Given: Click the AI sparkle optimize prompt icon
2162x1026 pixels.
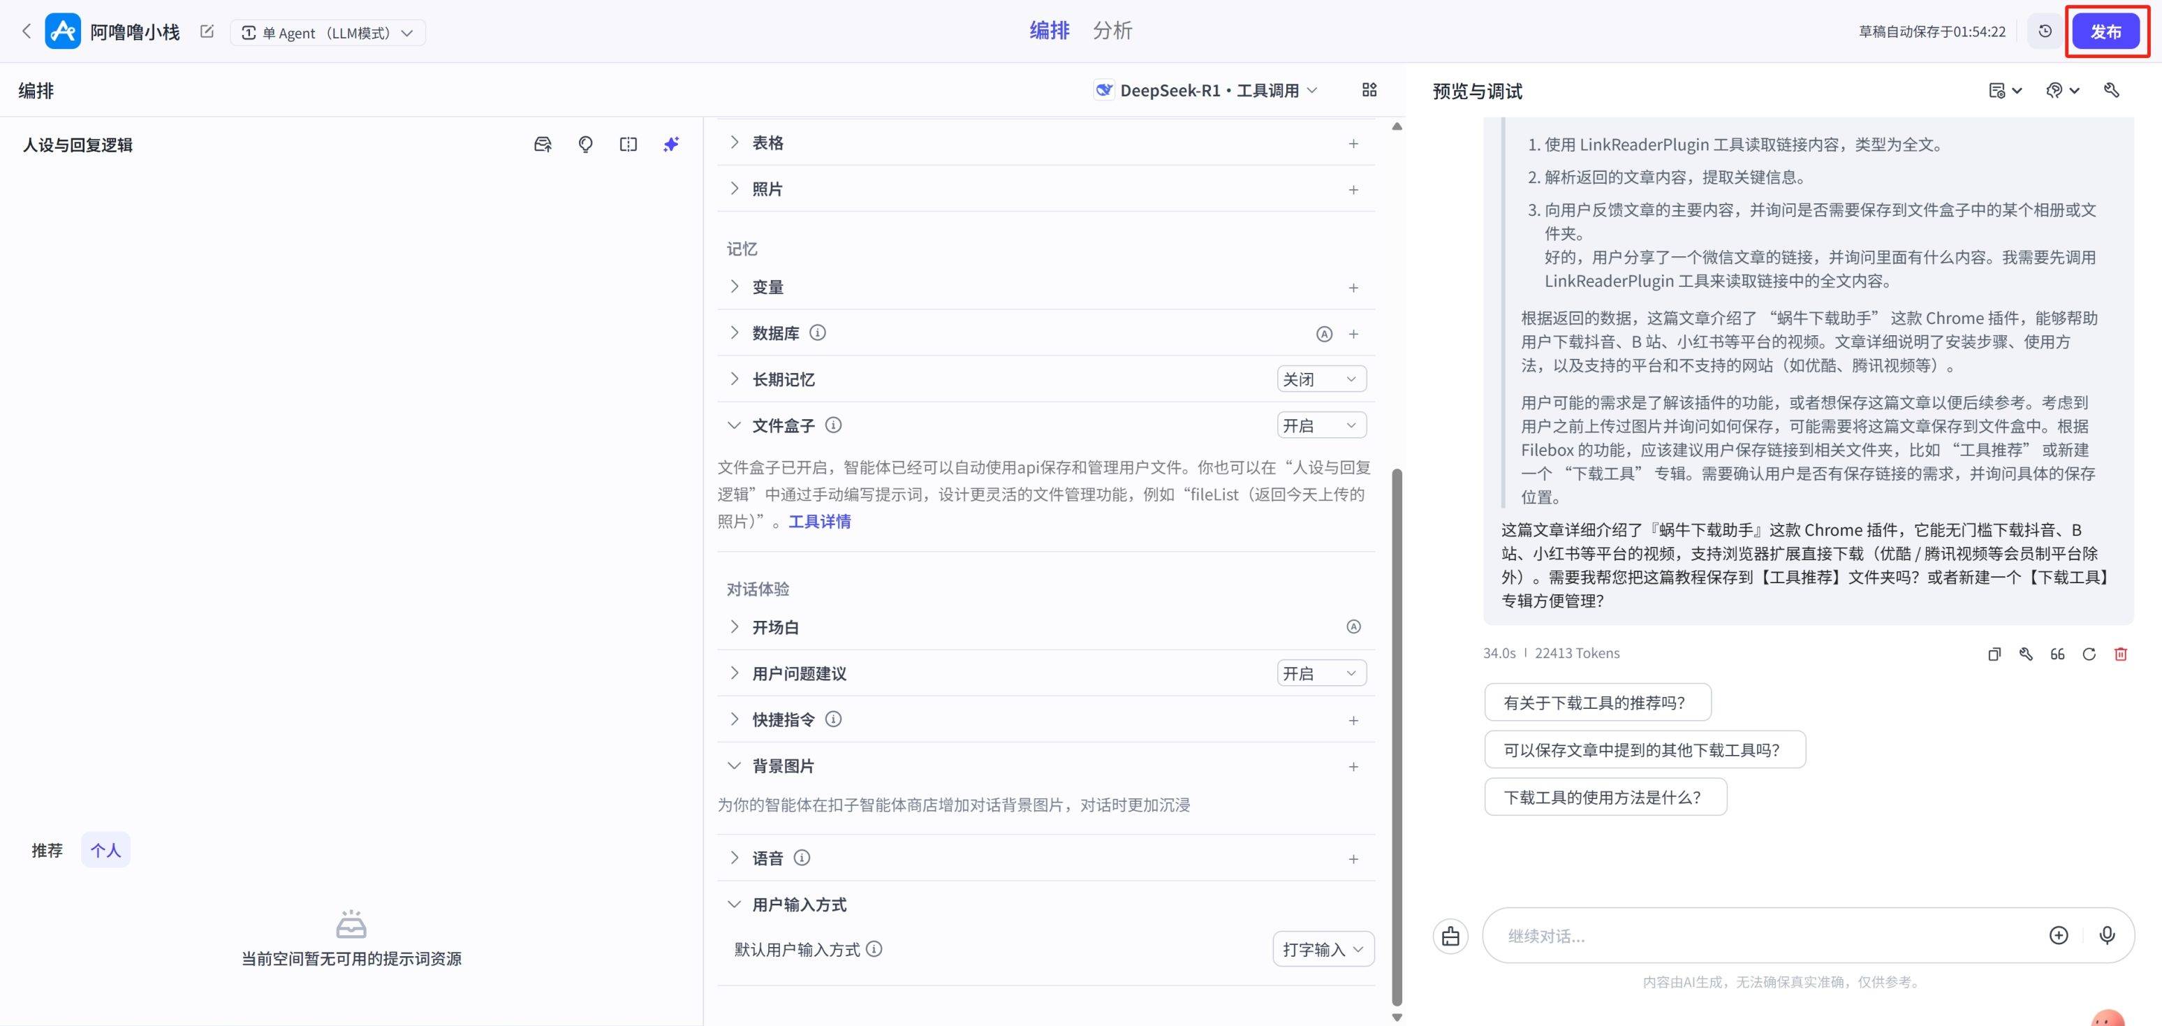Looking at the screenshot, I should tap(670, 145).
